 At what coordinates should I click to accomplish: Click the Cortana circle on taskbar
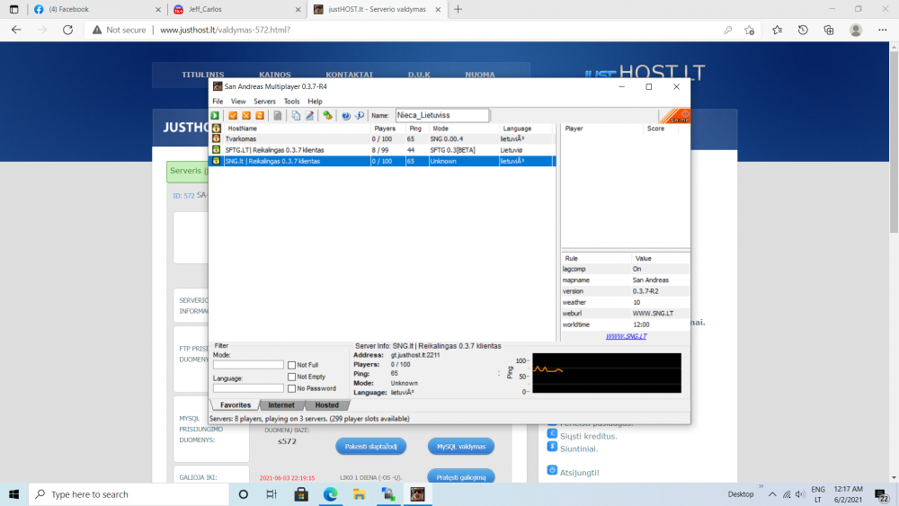243,494
